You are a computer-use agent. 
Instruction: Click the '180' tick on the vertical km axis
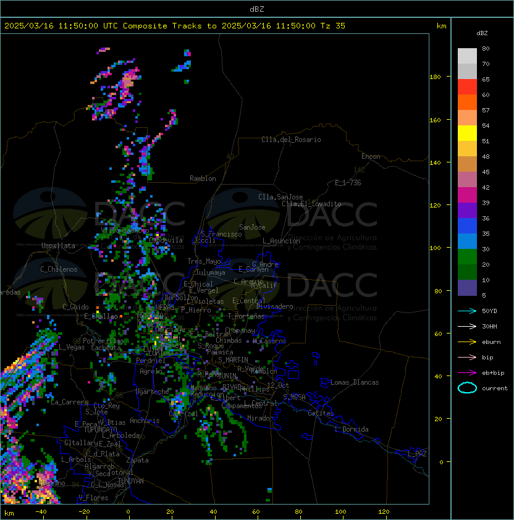[435, 77]
